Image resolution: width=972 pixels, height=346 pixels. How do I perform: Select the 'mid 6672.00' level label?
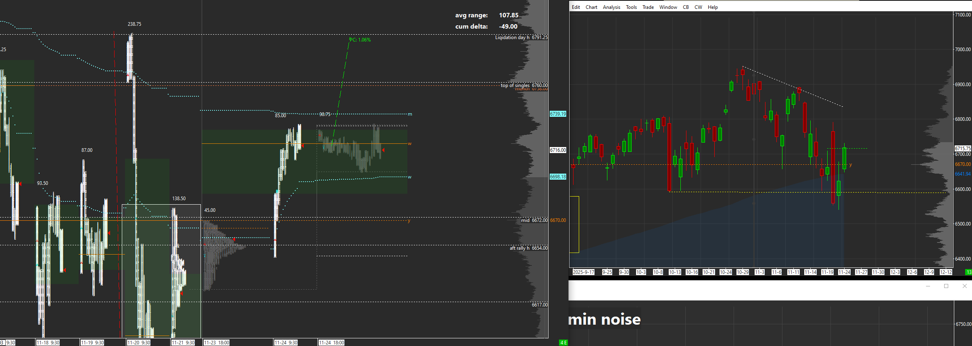click(534, 220)
